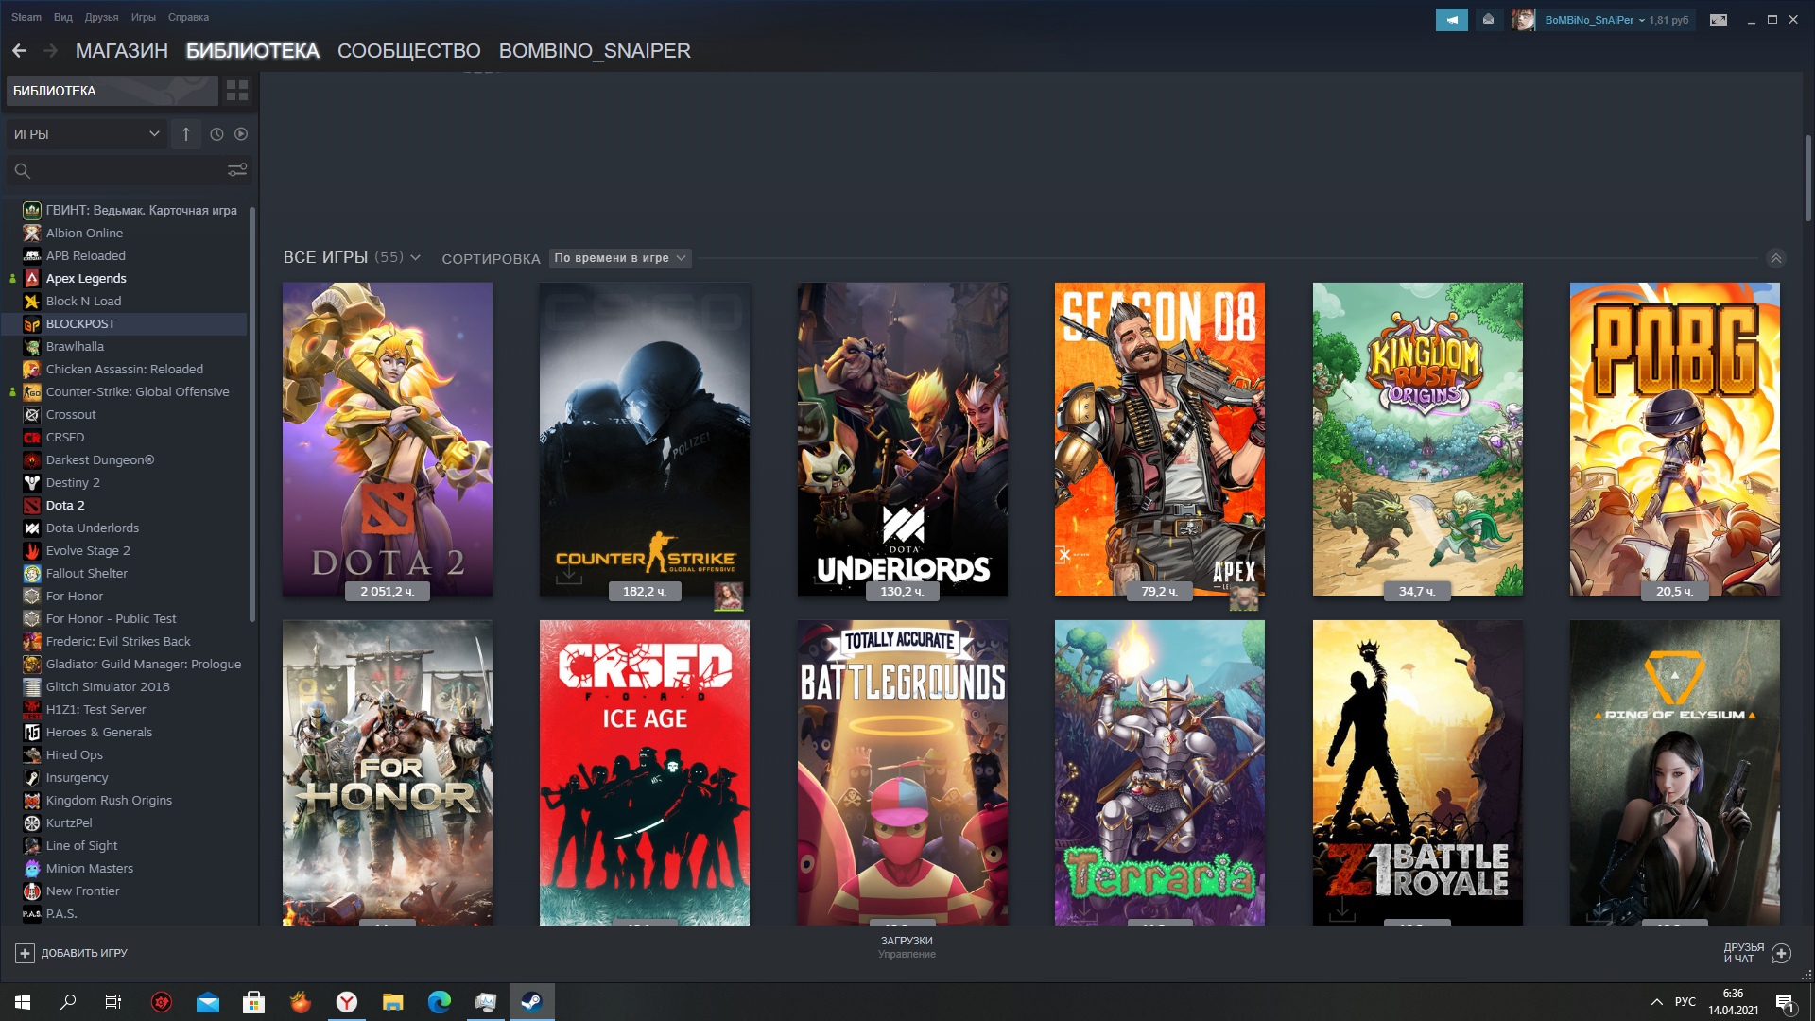Open the notification center icon
Image resolution: width=1815 pixels, height=1021 pixels.
click(1784, 1002)
